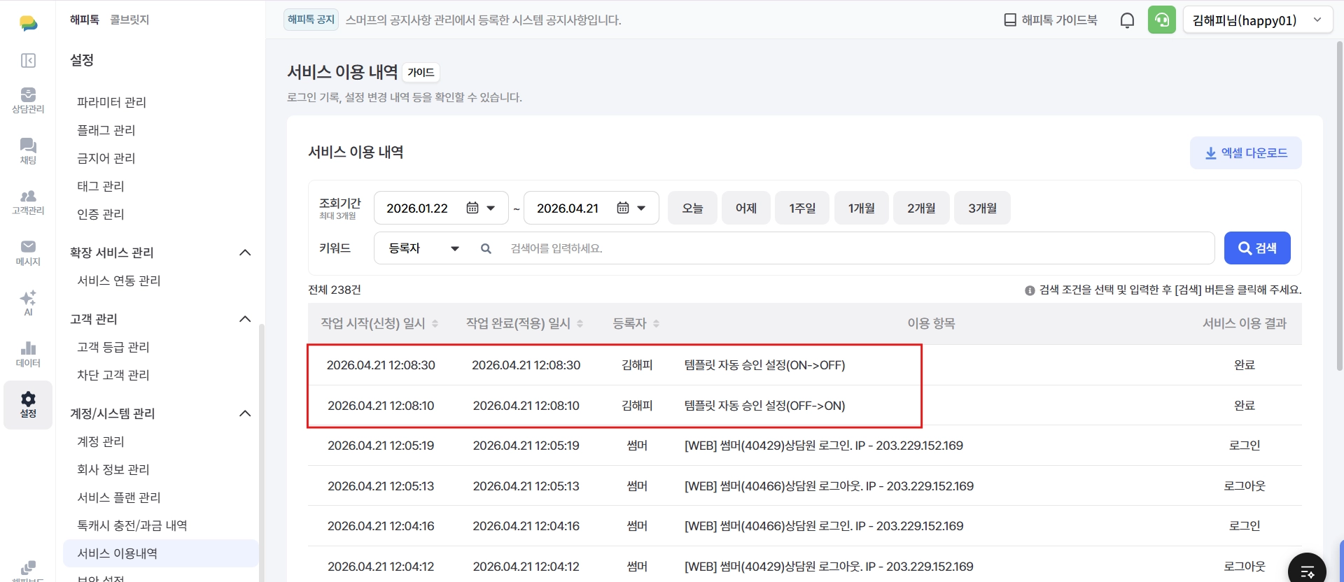Open 해피톡 가이드북 link

click(1051, 20)
